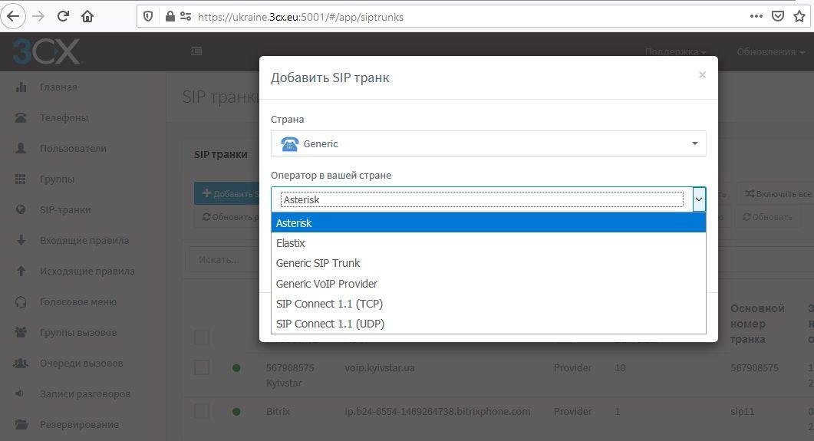Image resolution: width=814 pixels, height=441 pixels.
Task: Click the Включить все button
Action: [x=776, y=193]
